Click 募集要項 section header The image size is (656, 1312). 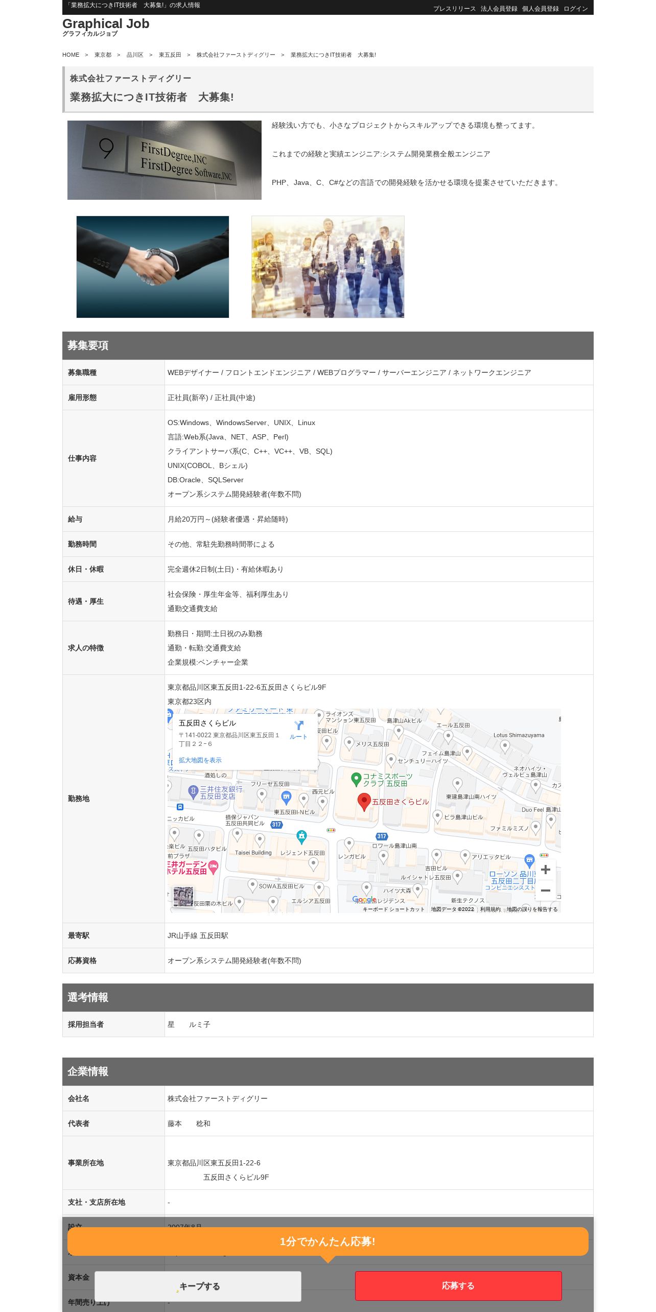coord(328,345)
